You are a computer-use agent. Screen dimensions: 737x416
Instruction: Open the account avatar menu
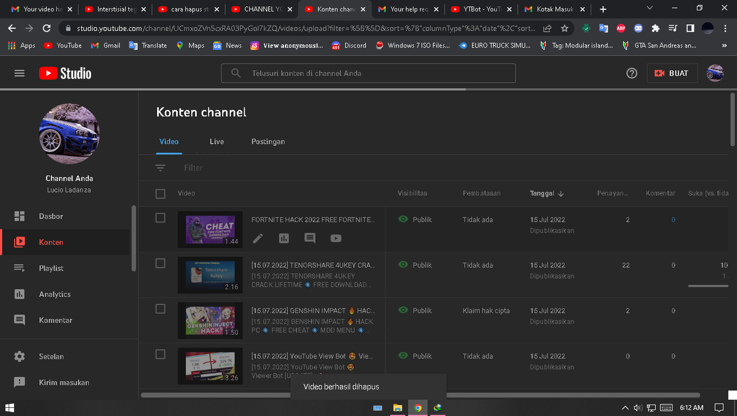click(x=715, y=73)
